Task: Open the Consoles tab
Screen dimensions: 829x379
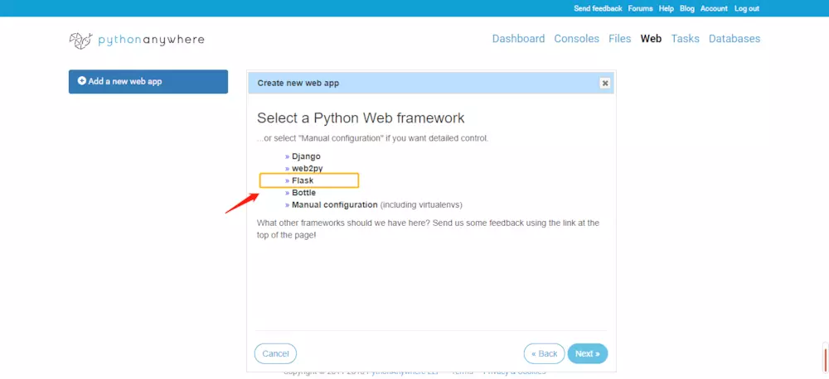Action: coord(576,39)
